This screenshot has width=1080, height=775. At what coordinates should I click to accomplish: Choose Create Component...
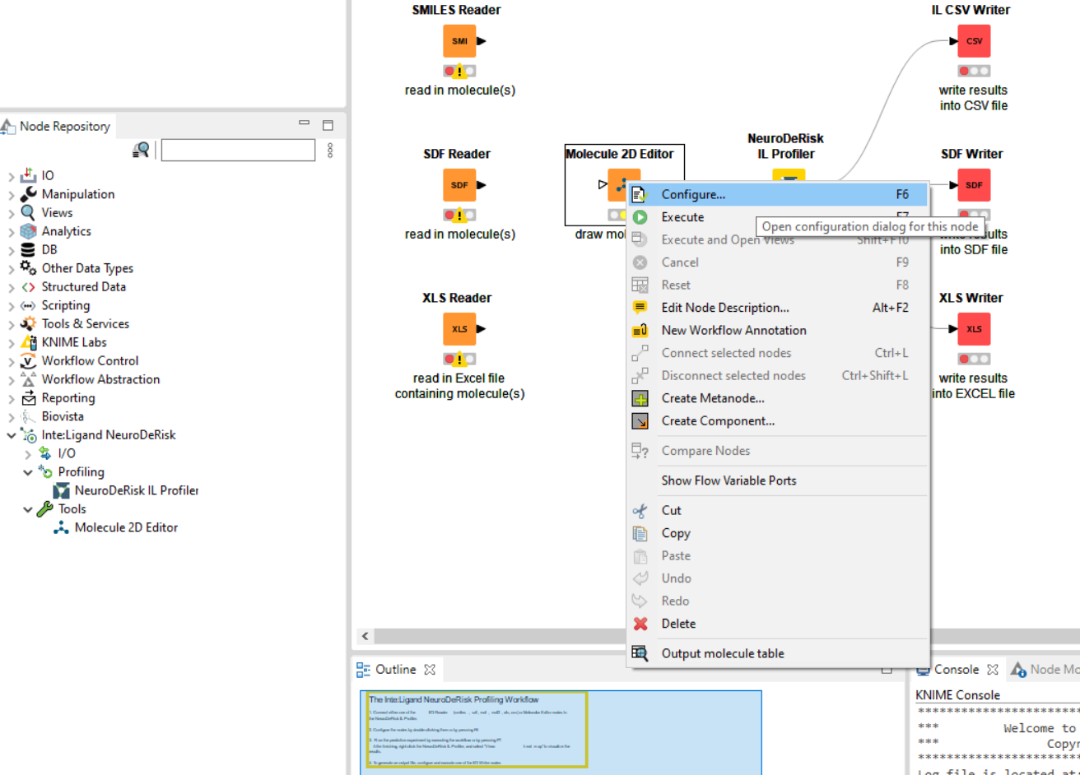click(x=778, y=420)
